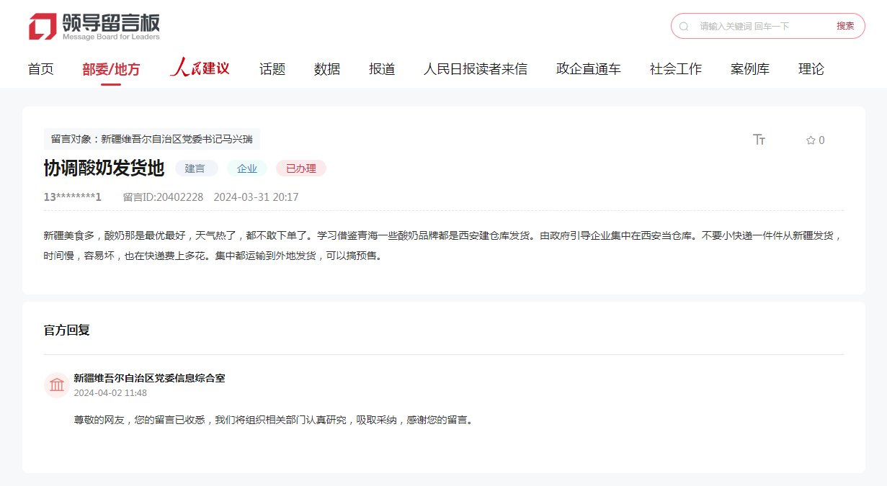Click the magnifier icon in search box

[684, 26]
